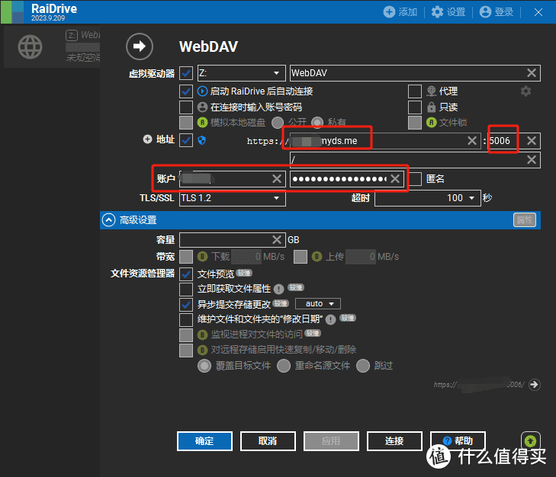Clear the password field
The height and width of the screenshot is (477, 556).
395,178
